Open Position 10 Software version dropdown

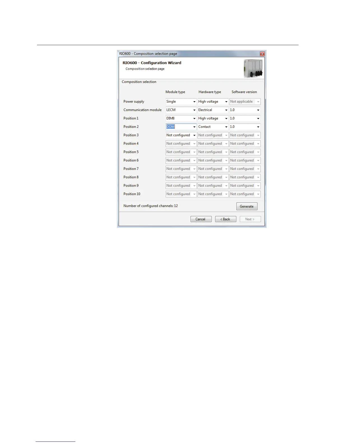(245, 194)
